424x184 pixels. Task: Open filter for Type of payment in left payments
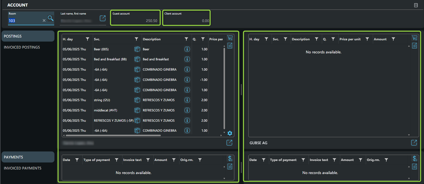click(x=117, y=160)
